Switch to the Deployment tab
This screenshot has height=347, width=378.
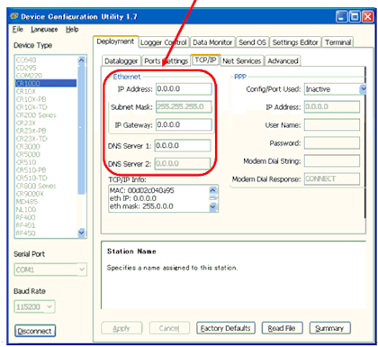click(x=115, y=41)
